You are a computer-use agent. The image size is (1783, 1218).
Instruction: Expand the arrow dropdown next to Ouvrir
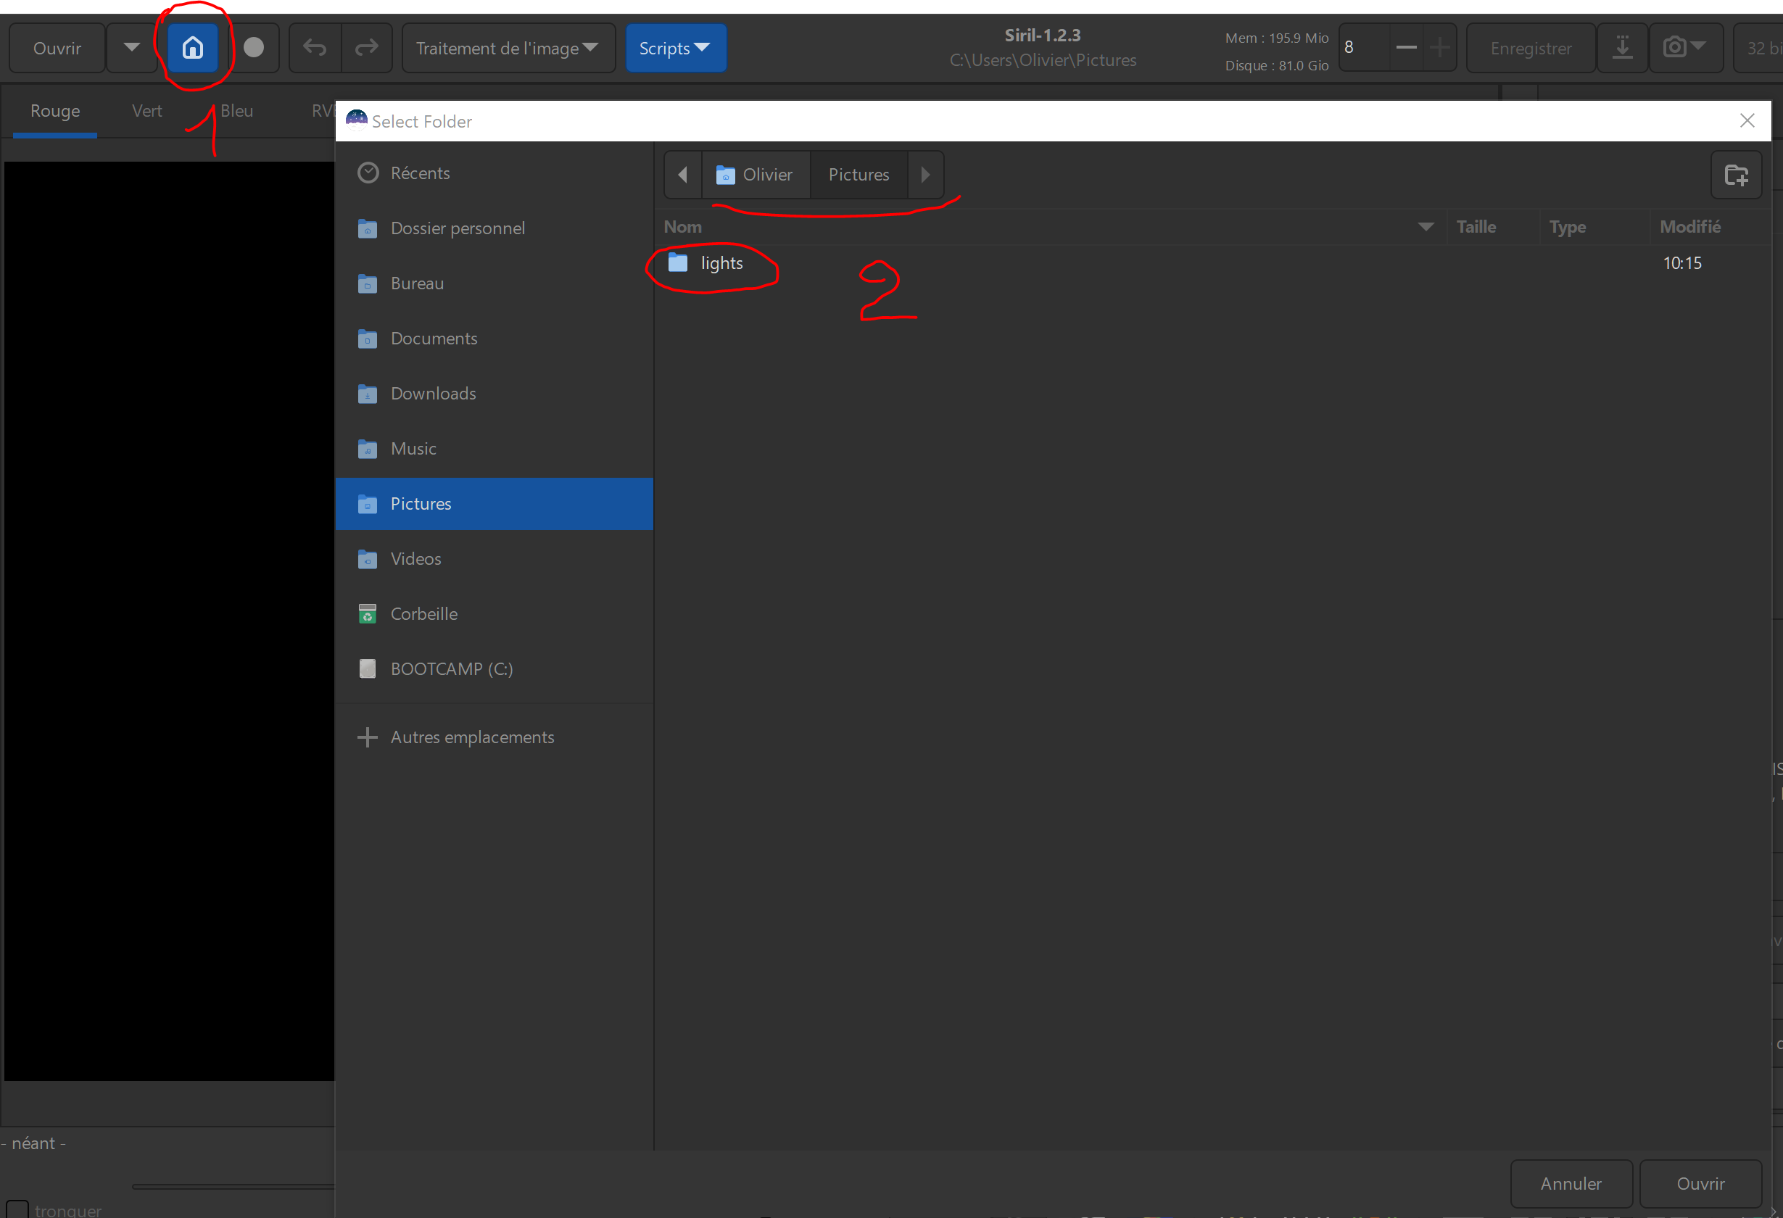click(x=132, y=48)
